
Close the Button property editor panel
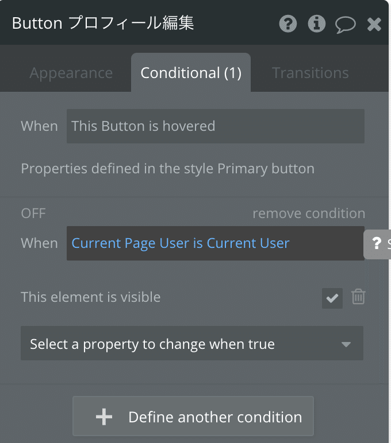point(374,24)
